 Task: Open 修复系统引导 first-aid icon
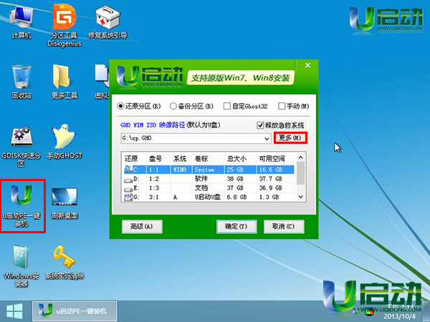coord(107,24)
